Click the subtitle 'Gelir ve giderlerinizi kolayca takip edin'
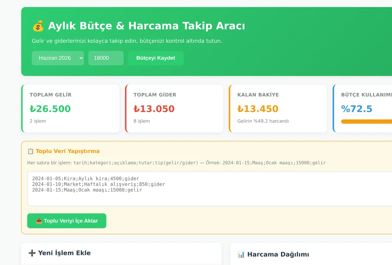 (127, 41)
